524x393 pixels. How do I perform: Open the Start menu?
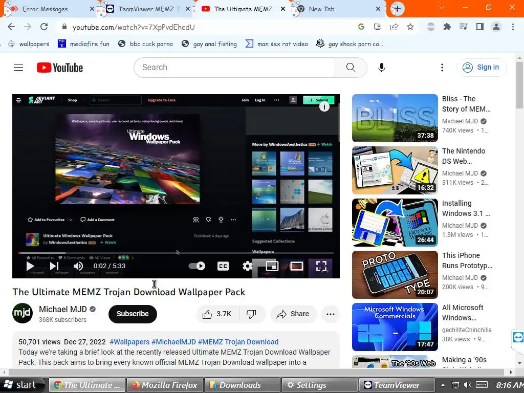(x=22, y=385)
